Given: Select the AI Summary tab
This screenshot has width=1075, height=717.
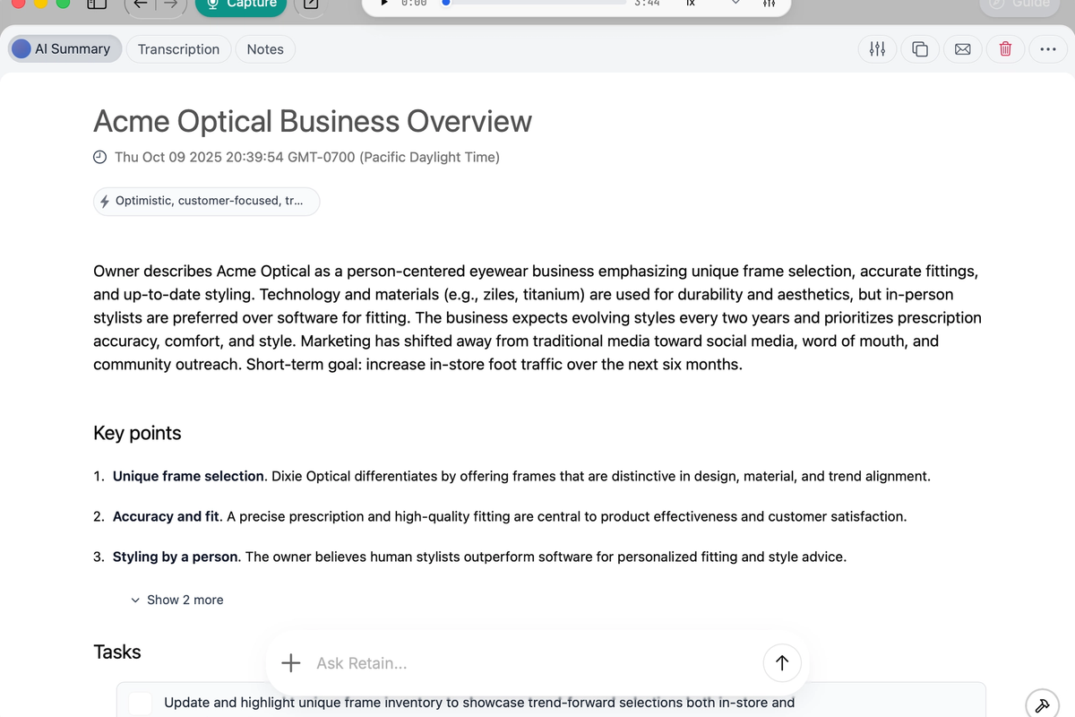Looking at the screenshot, I should tap(64, 48).
